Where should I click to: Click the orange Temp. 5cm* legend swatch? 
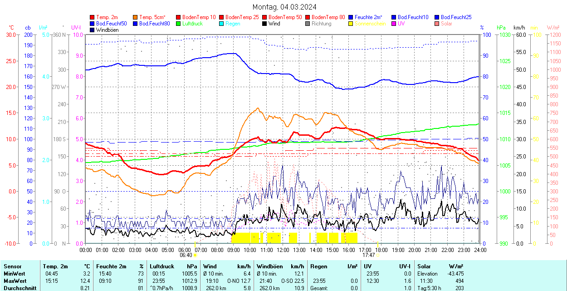point(136,17)
